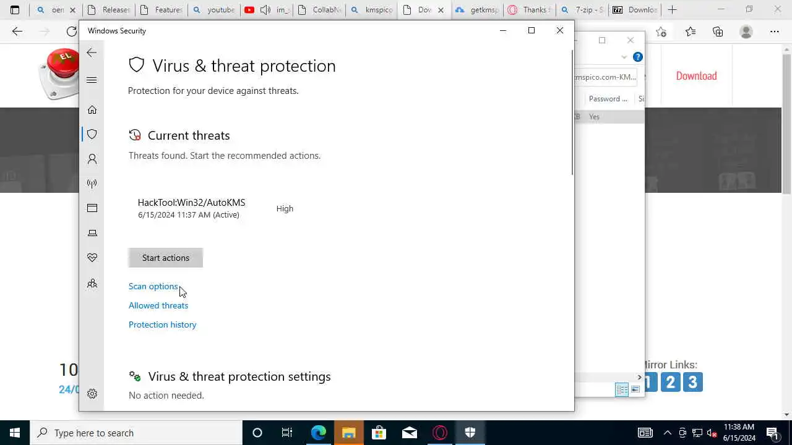Open Family options sidebar icon
This screenshot has height=445, width=792.
pyautogui.click(x=92, y=283)
